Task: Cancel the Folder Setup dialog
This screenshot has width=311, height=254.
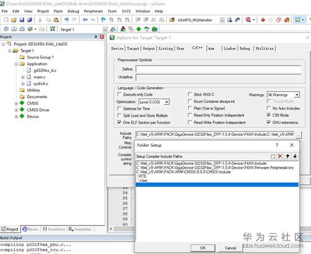Action: 230,248
